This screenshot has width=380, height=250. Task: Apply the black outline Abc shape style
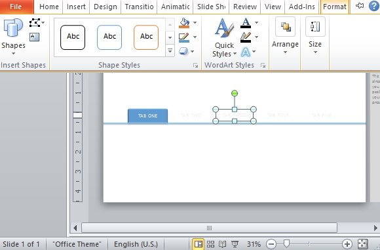pyautogui.click(x=73, y=37)
